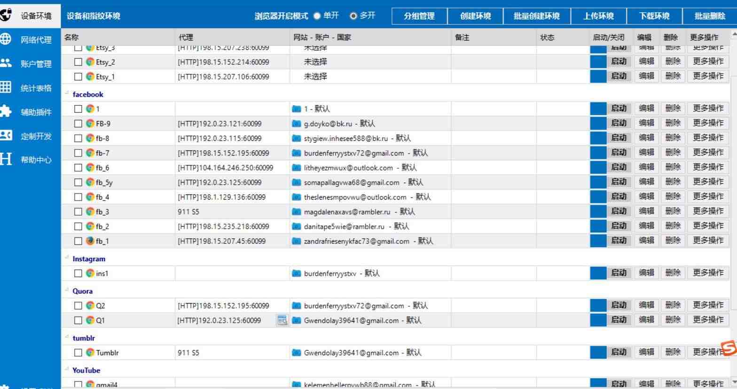Click the people icon beside 账户管理
This screenshot has height=389, width=737.
coord(6,63)
